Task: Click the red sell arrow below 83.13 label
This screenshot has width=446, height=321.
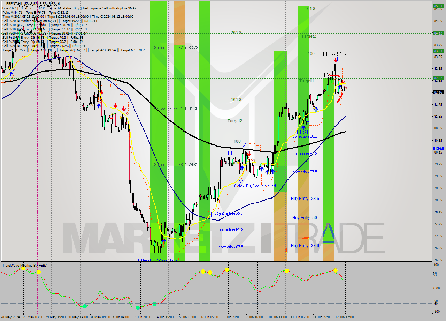Action: [x=335, y=60]
